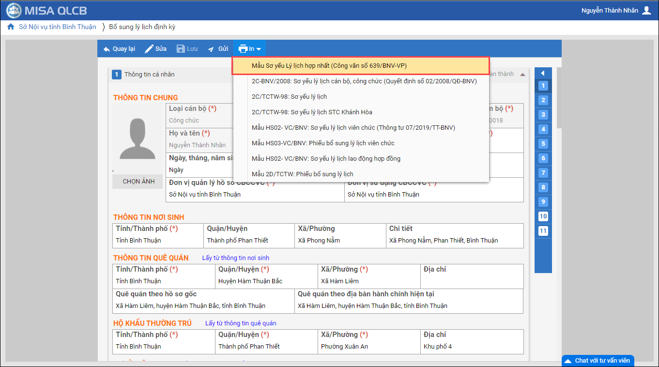Collapse the Thông tin cá nhân section
The image size is (659, 367).
[x=522, y=75]
